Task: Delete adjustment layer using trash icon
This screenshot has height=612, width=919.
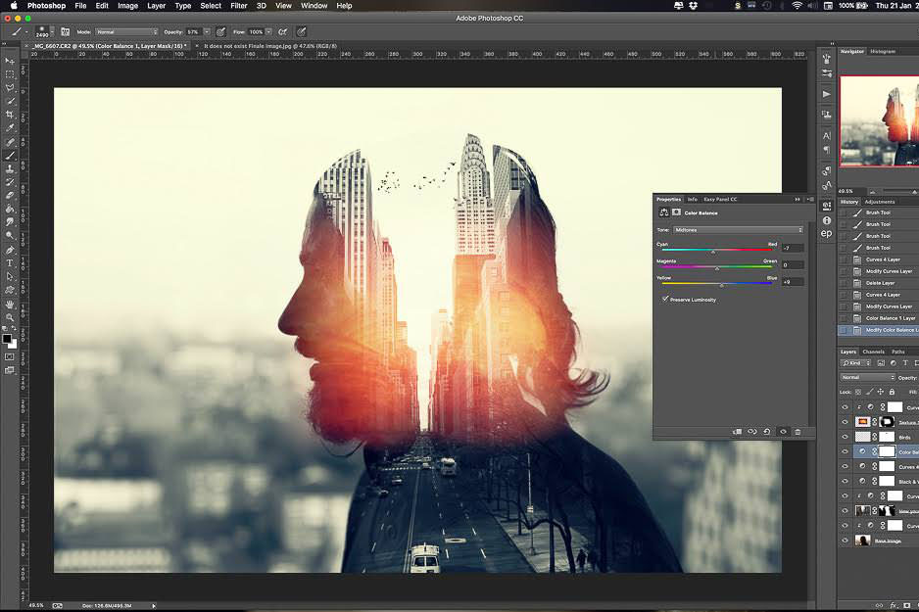Action: pos(798,431)
